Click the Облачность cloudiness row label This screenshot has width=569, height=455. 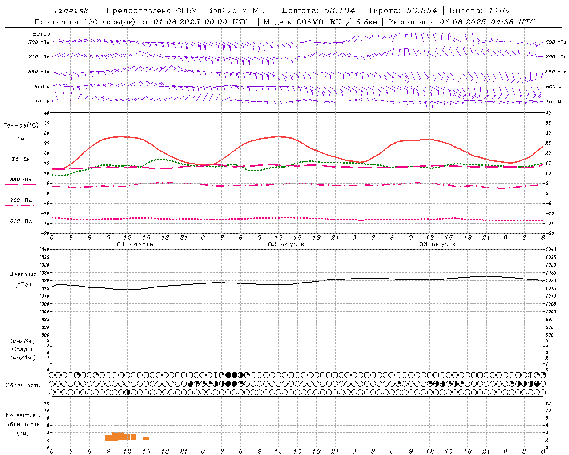(x=23, y=386)
